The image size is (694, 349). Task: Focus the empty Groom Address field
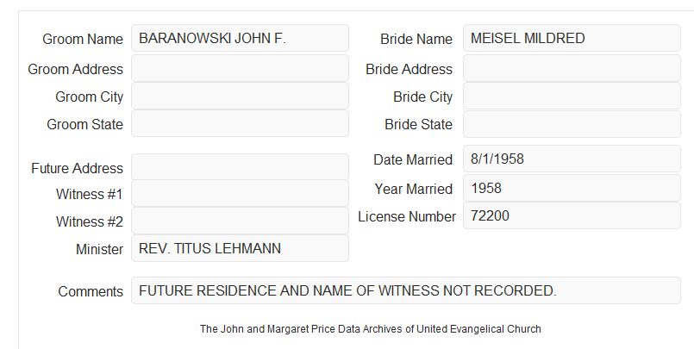point(240,68)
